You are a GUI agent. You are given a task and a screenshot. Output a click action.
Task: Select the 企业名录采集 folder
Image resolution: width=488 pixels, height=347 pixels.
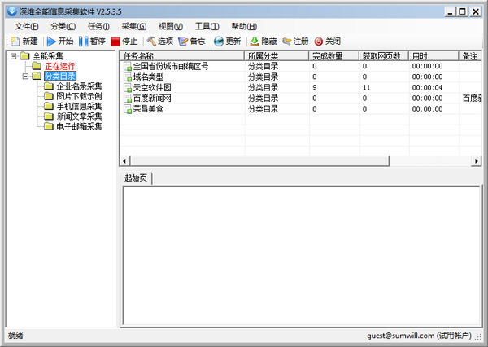point(79,86)
